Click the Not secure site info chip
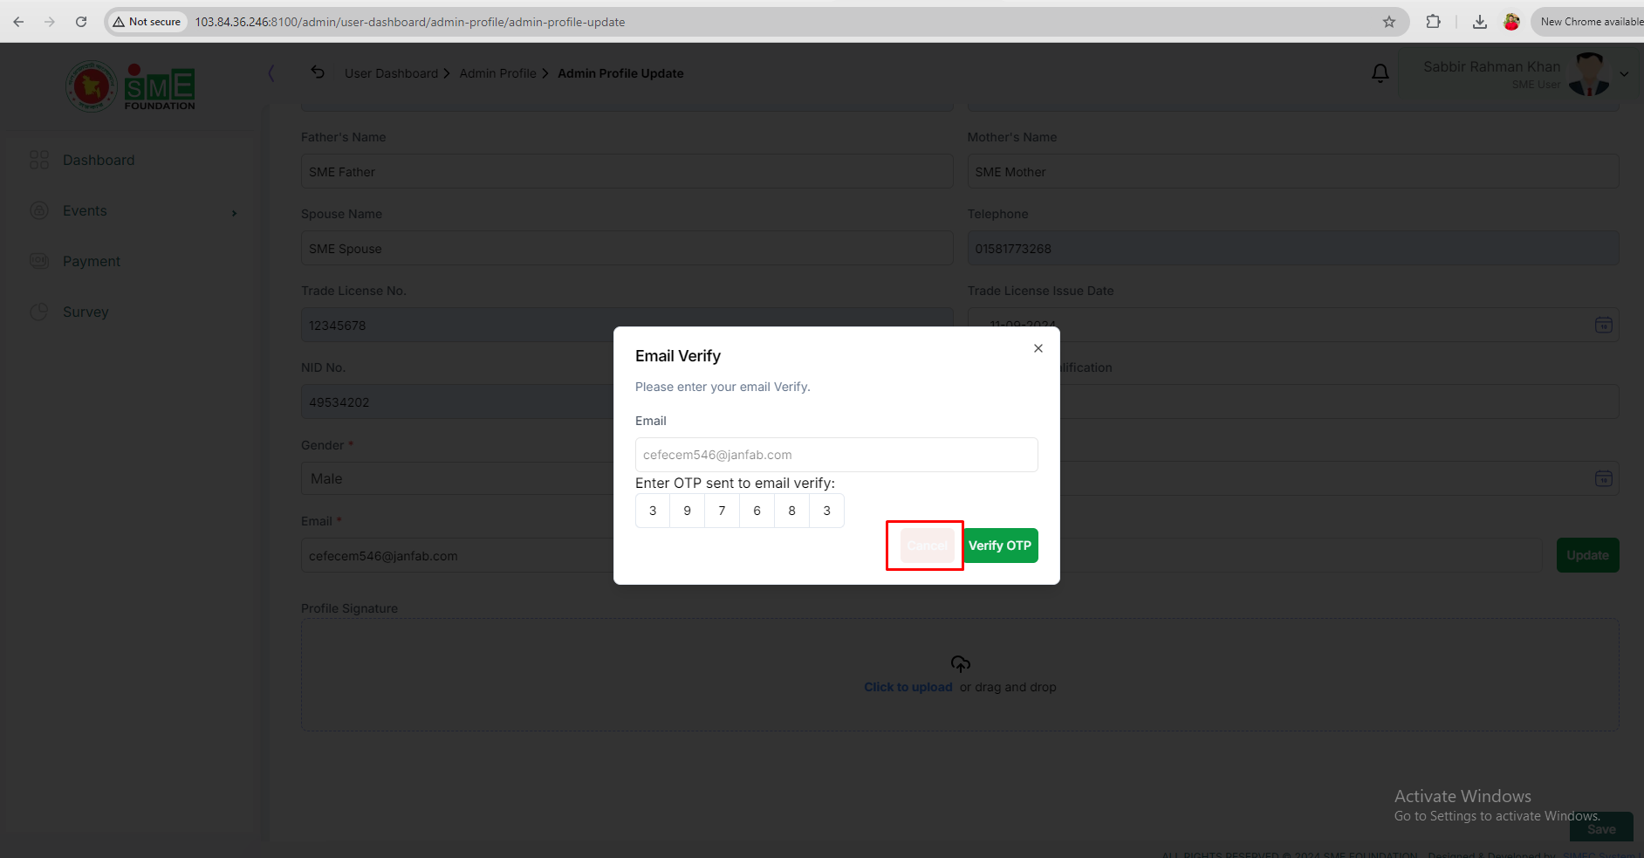This screenshot has width=1644, height=858. [x=147, y=22]
